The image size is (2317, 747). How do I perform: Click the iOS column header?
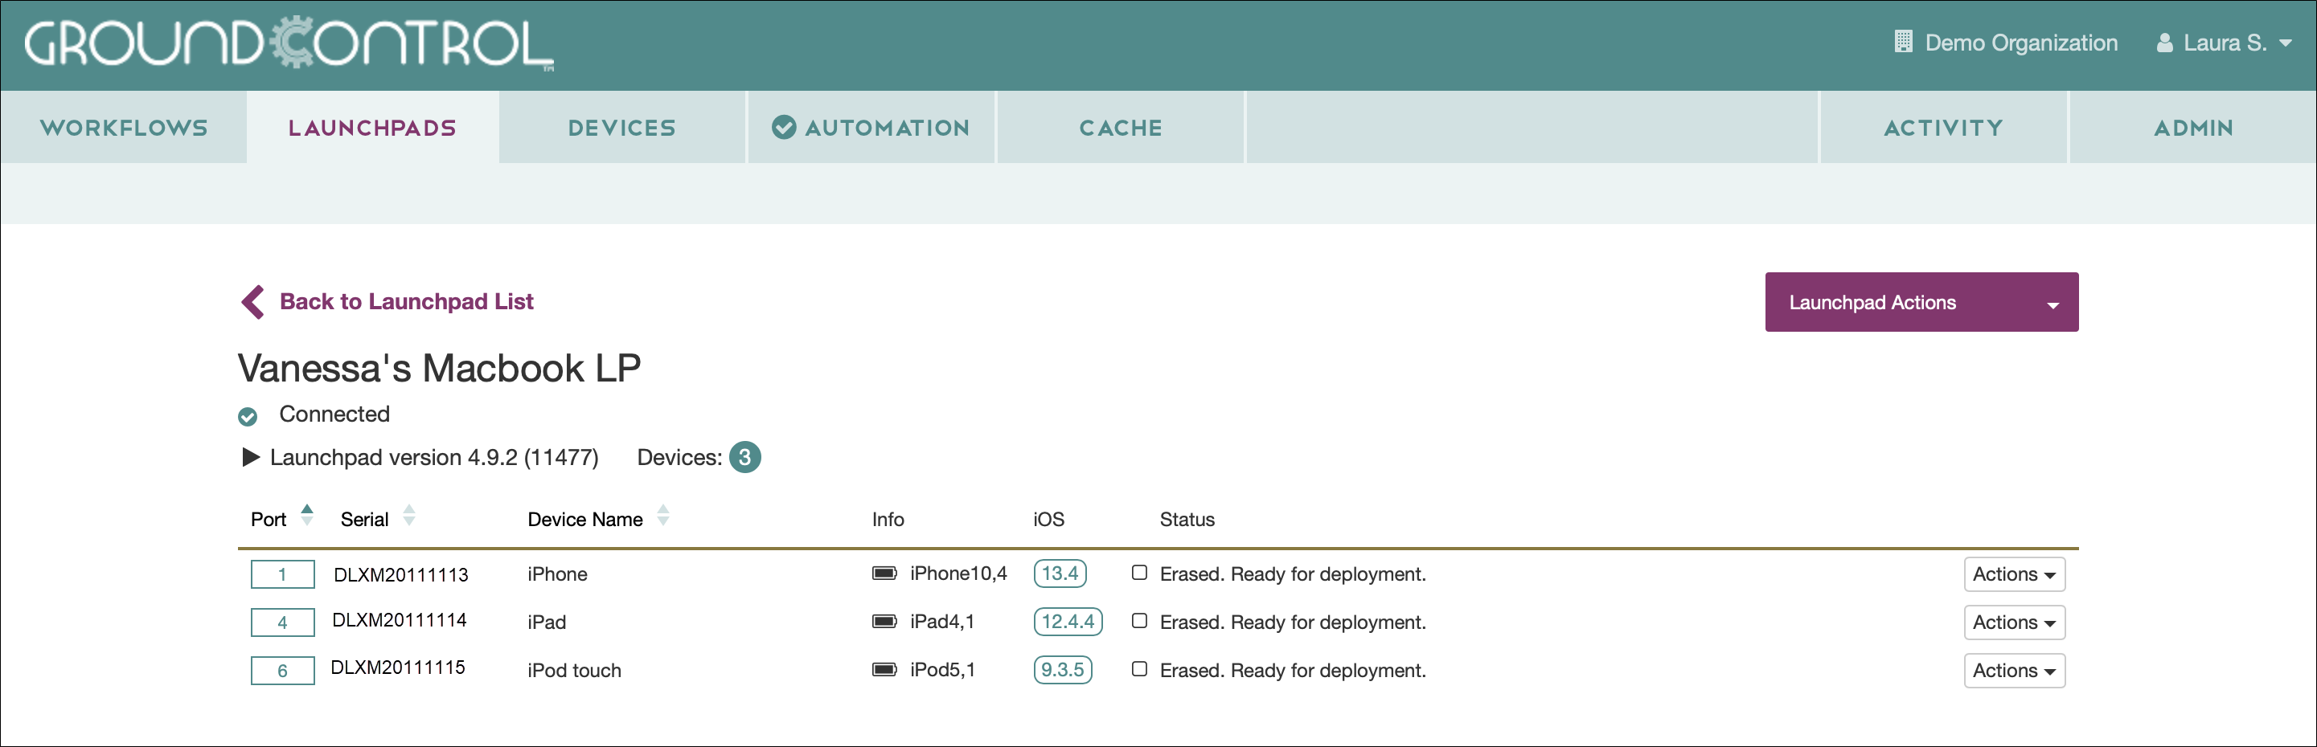click(1048, 520)
